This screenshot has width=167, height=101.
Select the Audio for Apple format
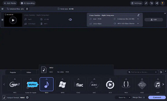[31, 85]
